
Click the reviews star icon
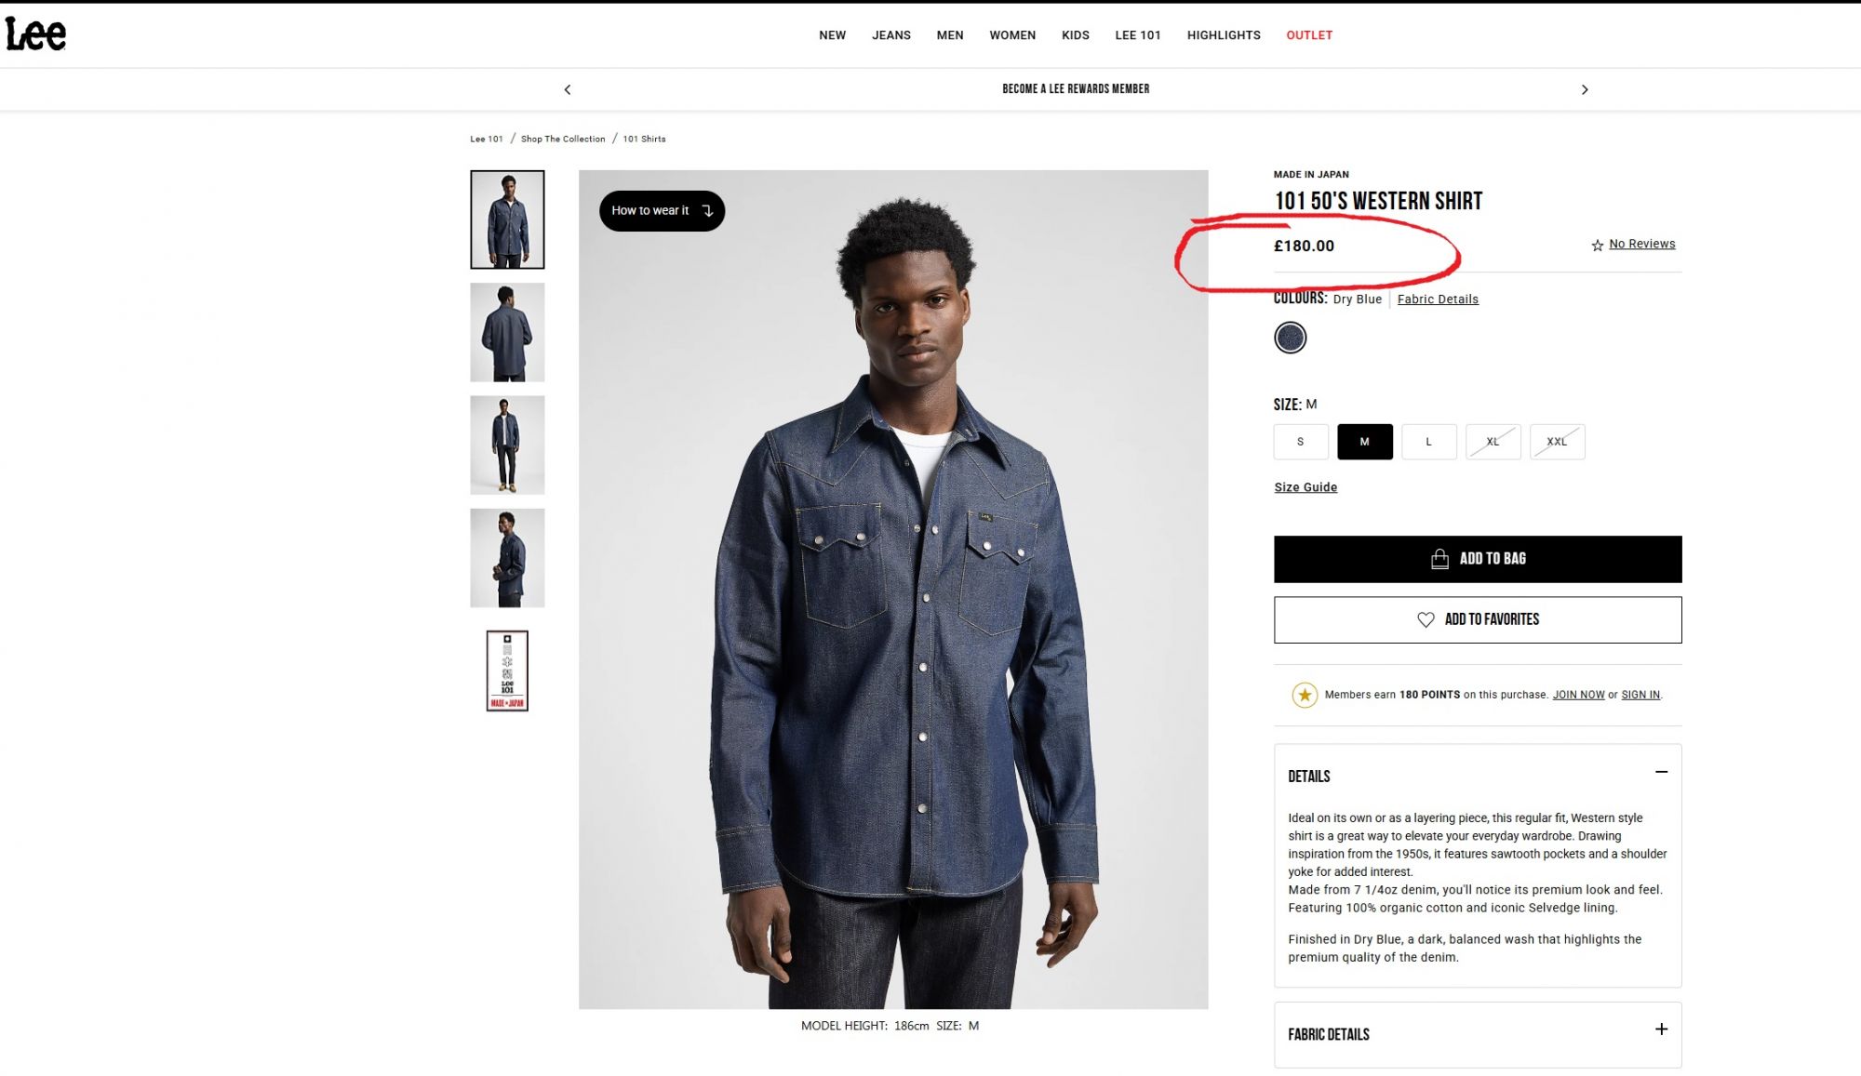(1597, 246)
